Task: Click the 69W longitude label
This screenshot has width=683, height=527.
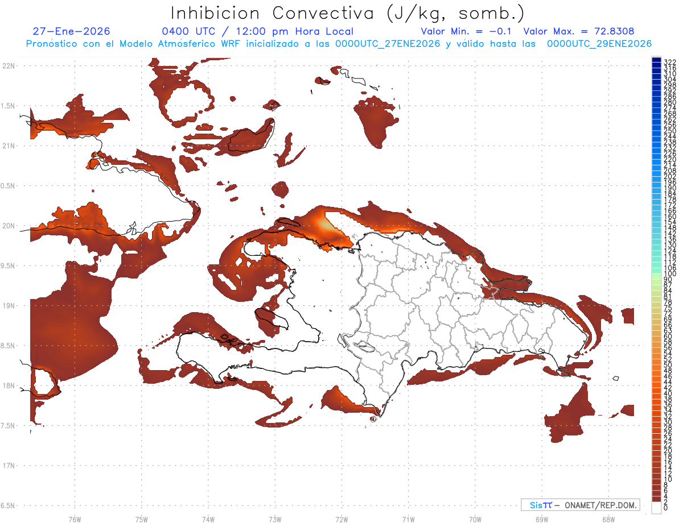Action: [x=541, y=519]
